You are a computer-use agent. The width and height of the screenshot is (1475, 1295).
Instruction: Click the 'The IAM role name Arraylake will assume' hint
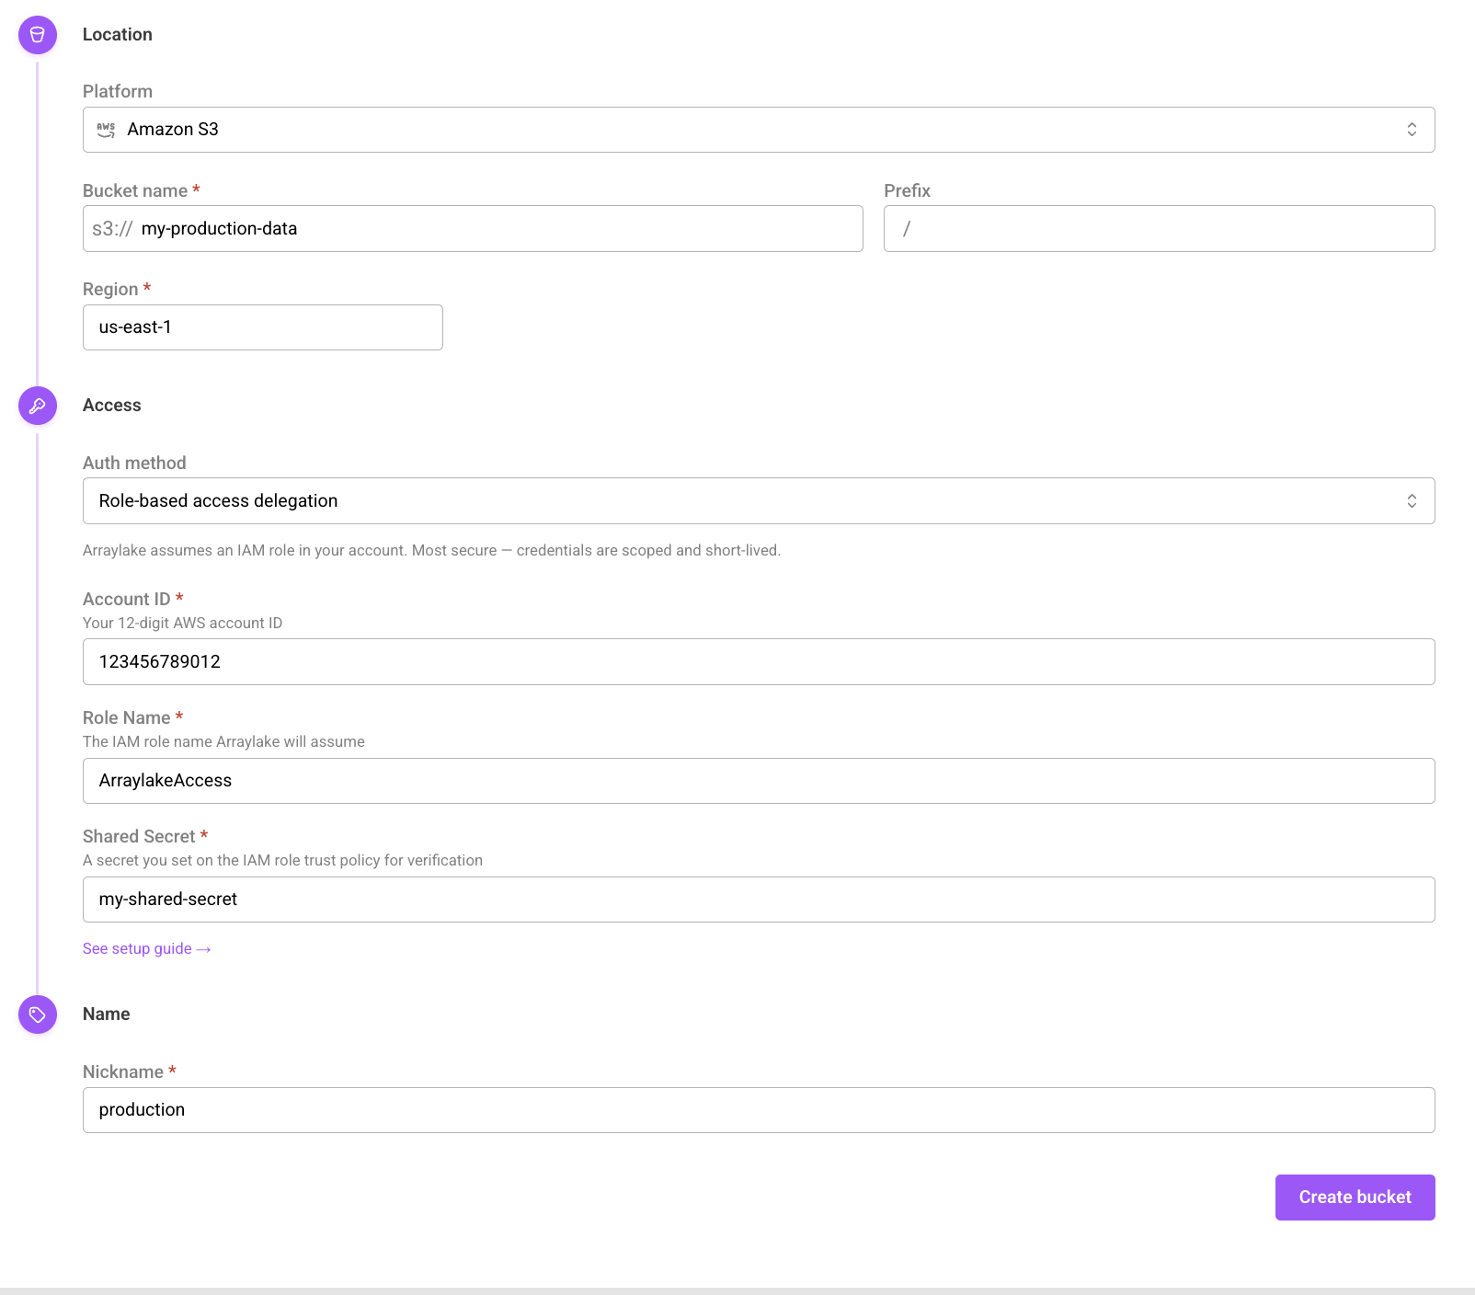click(223, 742)
